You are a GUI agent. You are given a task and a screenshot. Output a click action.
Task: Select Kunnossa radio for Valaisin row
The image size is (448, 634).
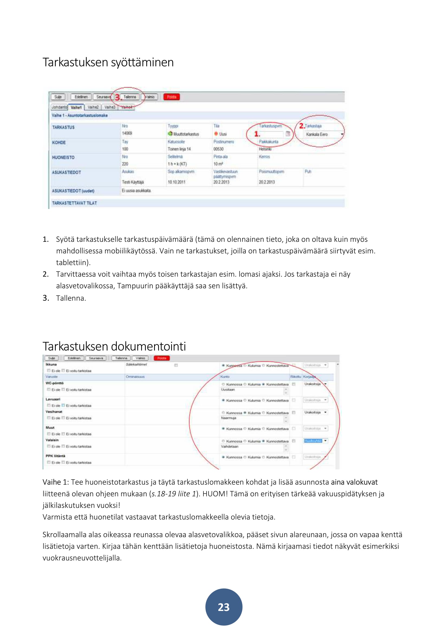(x=223, y=441)
